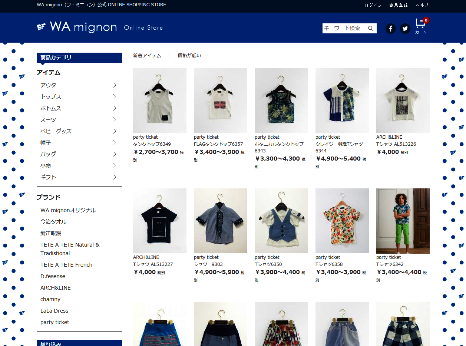Click the タンクトップ6349 product name
This screenshot has width=466, height=346.
pos(152,144)
